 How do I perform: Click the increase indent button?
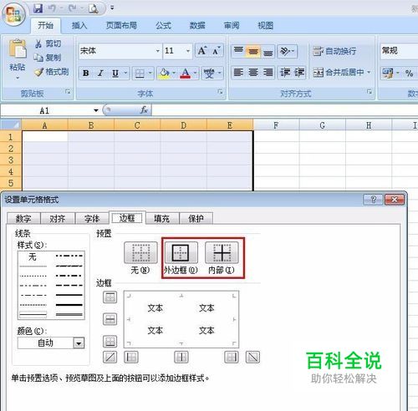point(299,73)
